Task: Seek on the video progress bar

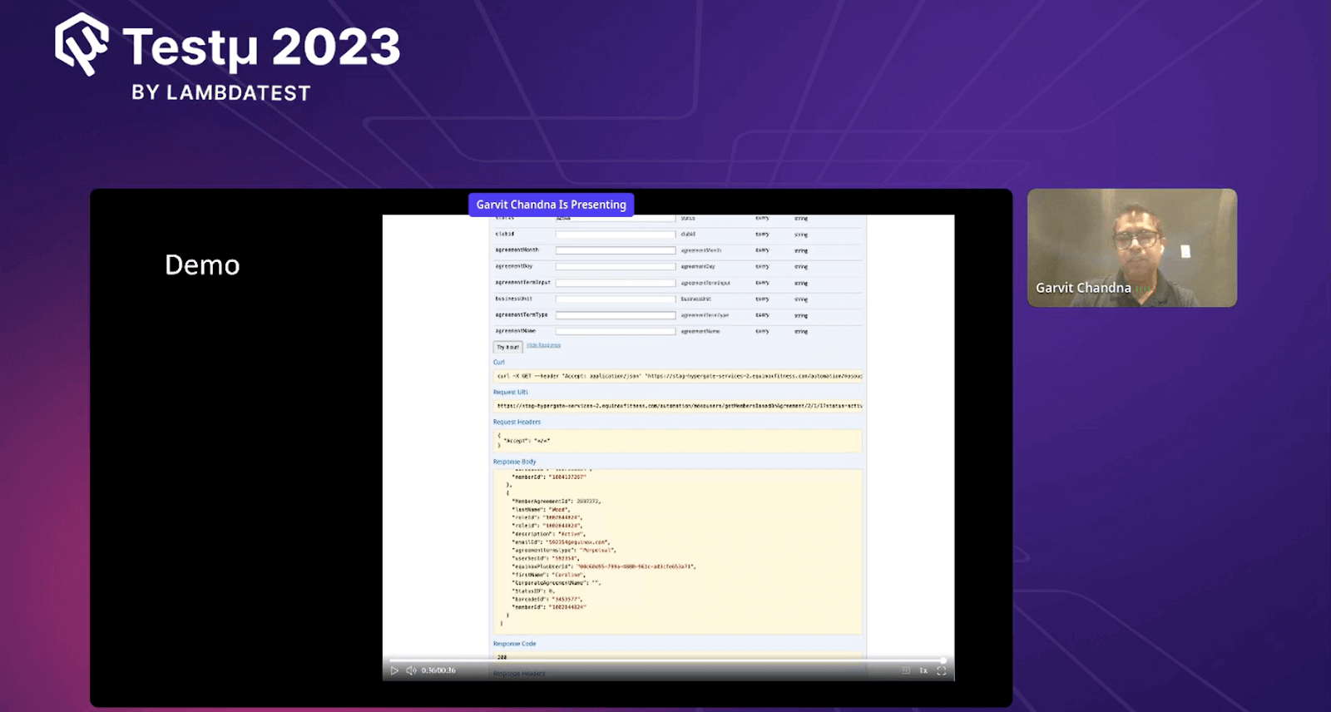Action: pos(668,660)
